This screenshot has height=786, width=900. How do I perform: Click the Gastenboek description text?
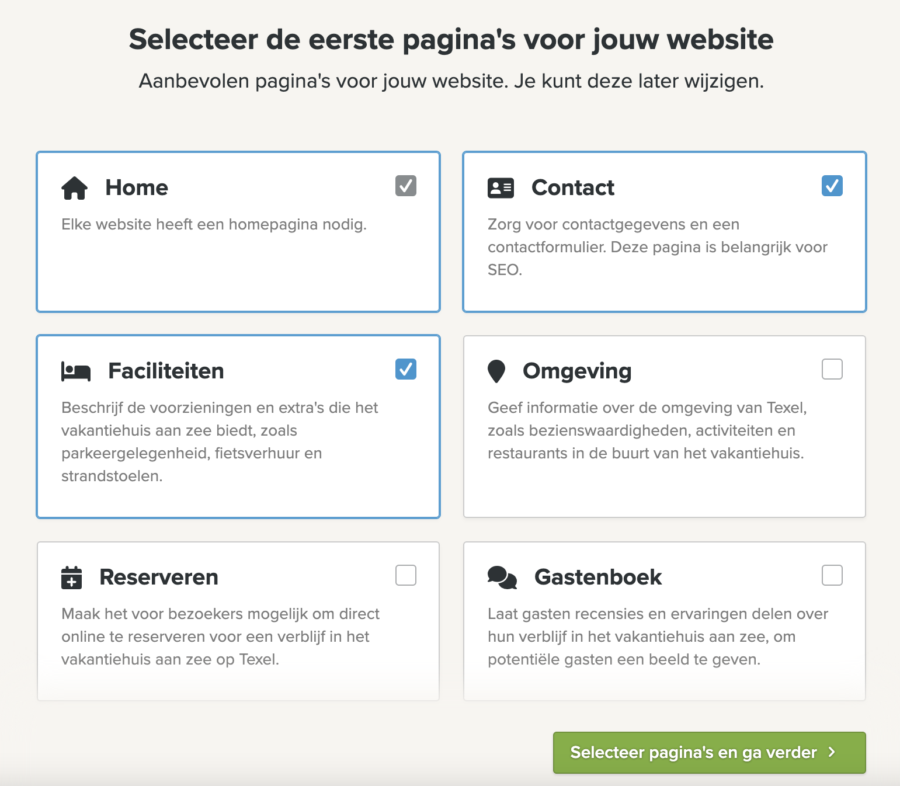[x=658, y=637]
